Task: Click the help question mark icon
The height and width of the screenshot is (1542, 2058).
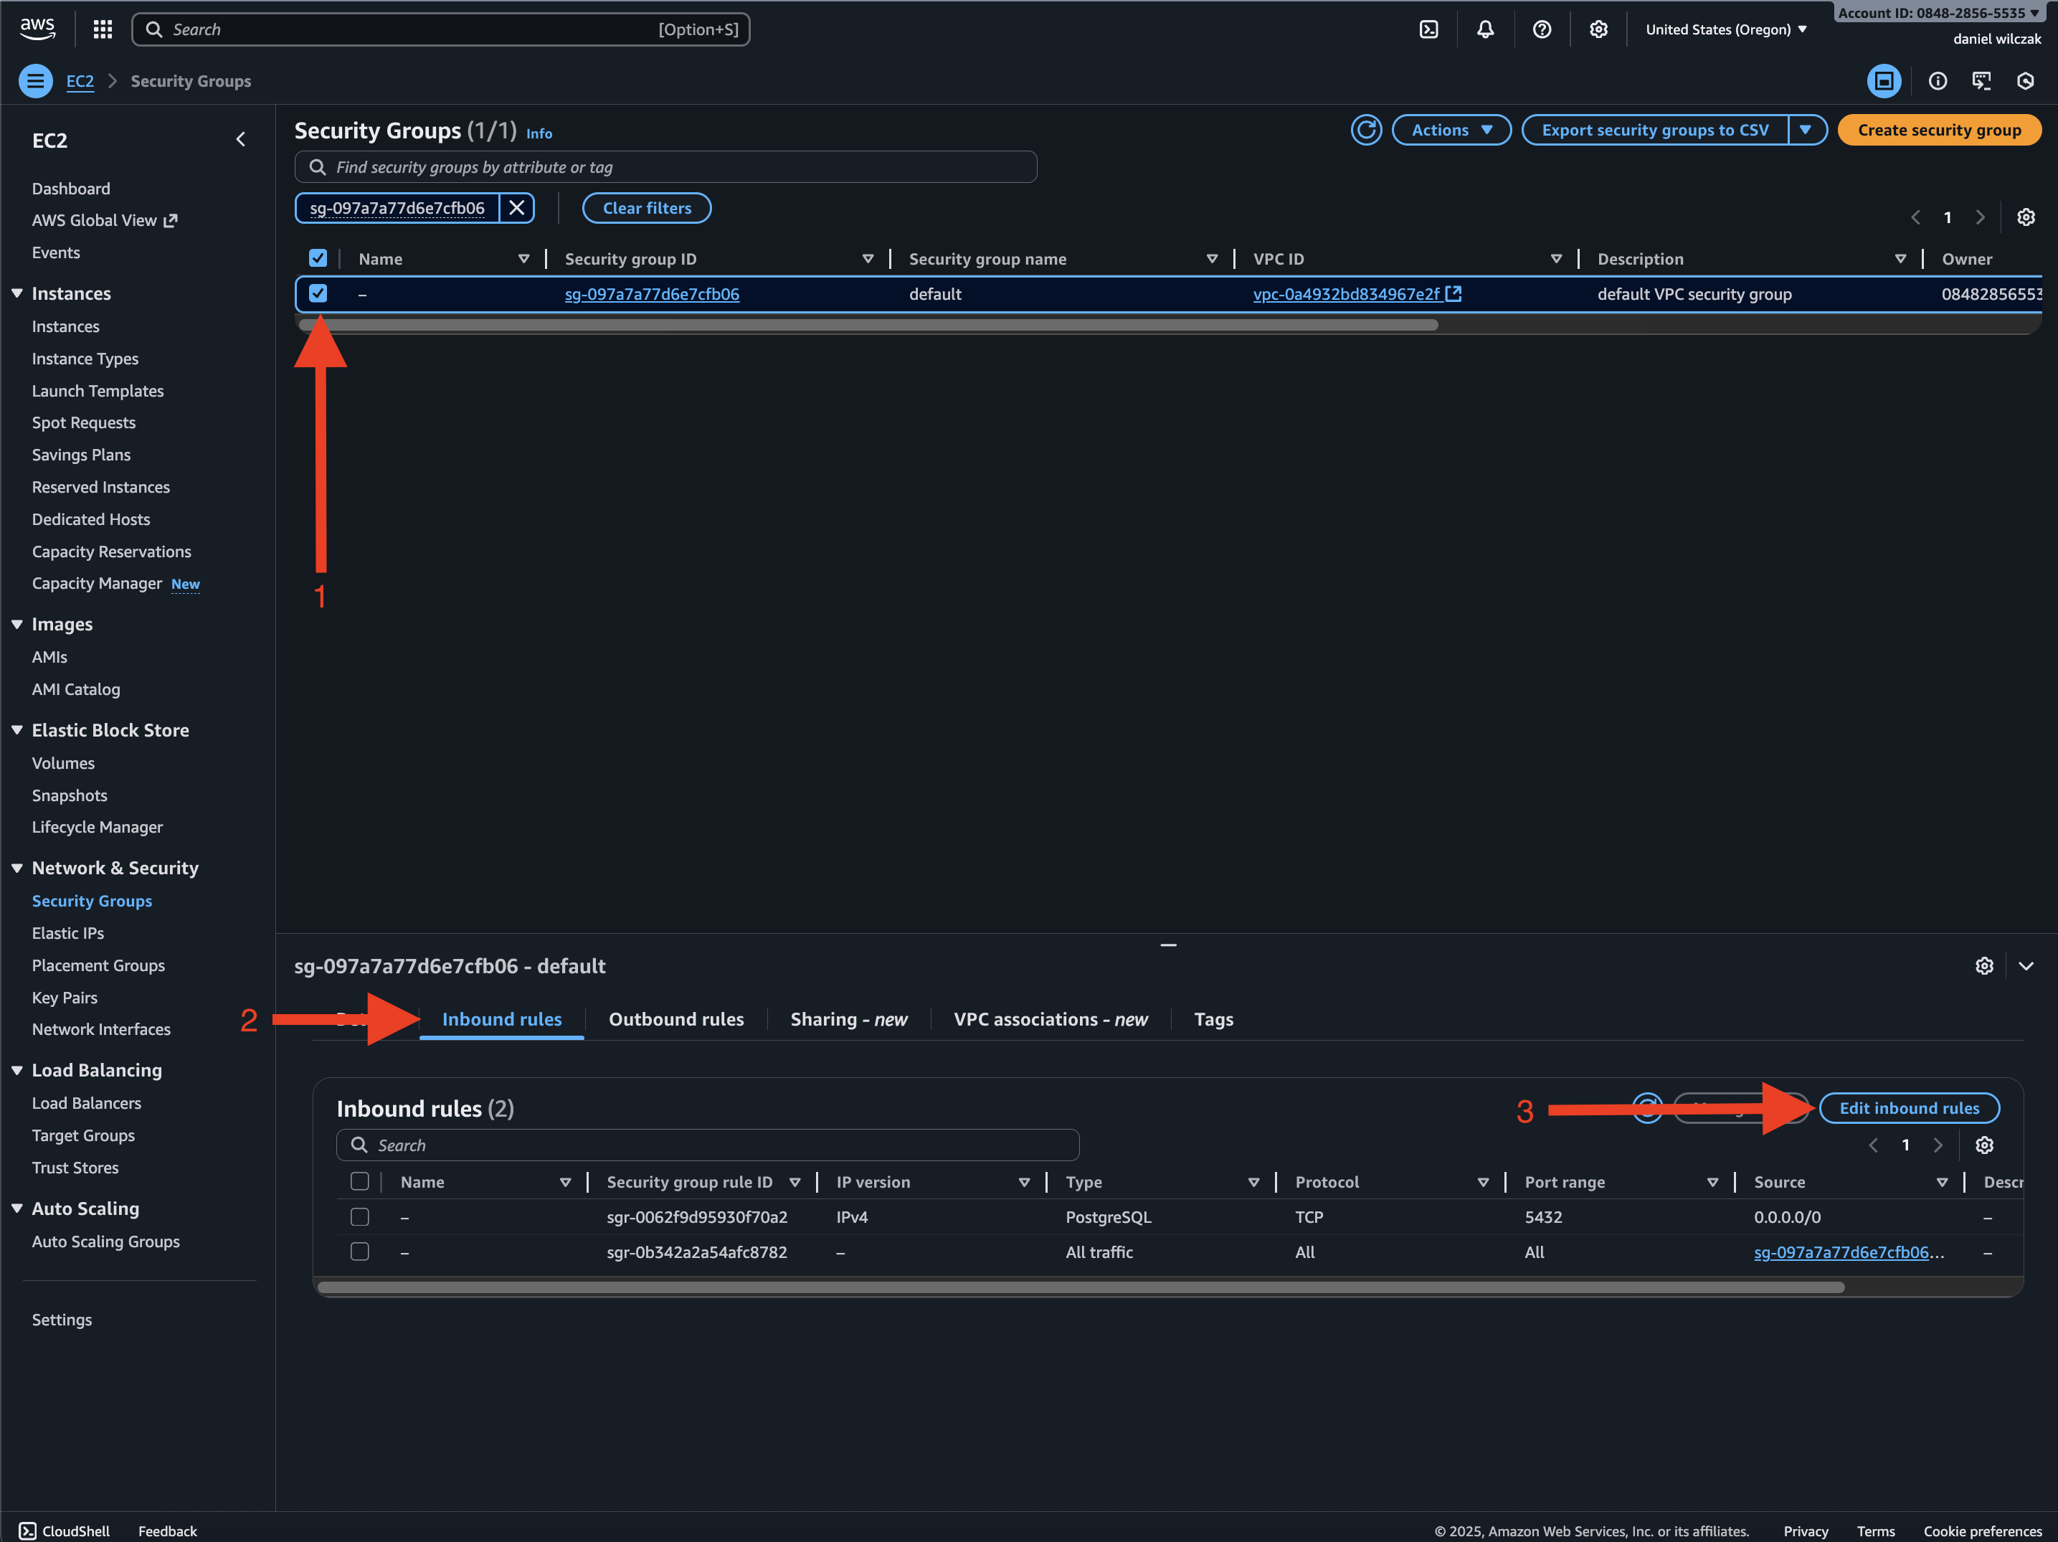Action: [x=1542, y=30]
